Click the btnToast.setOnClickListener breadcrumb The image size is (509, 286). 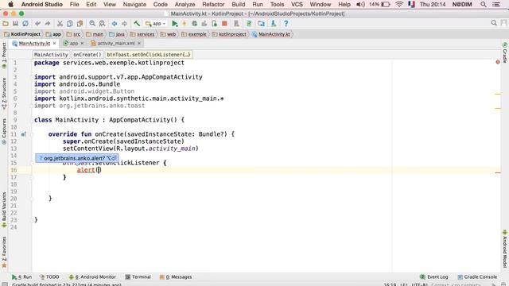tap(149, 55)
